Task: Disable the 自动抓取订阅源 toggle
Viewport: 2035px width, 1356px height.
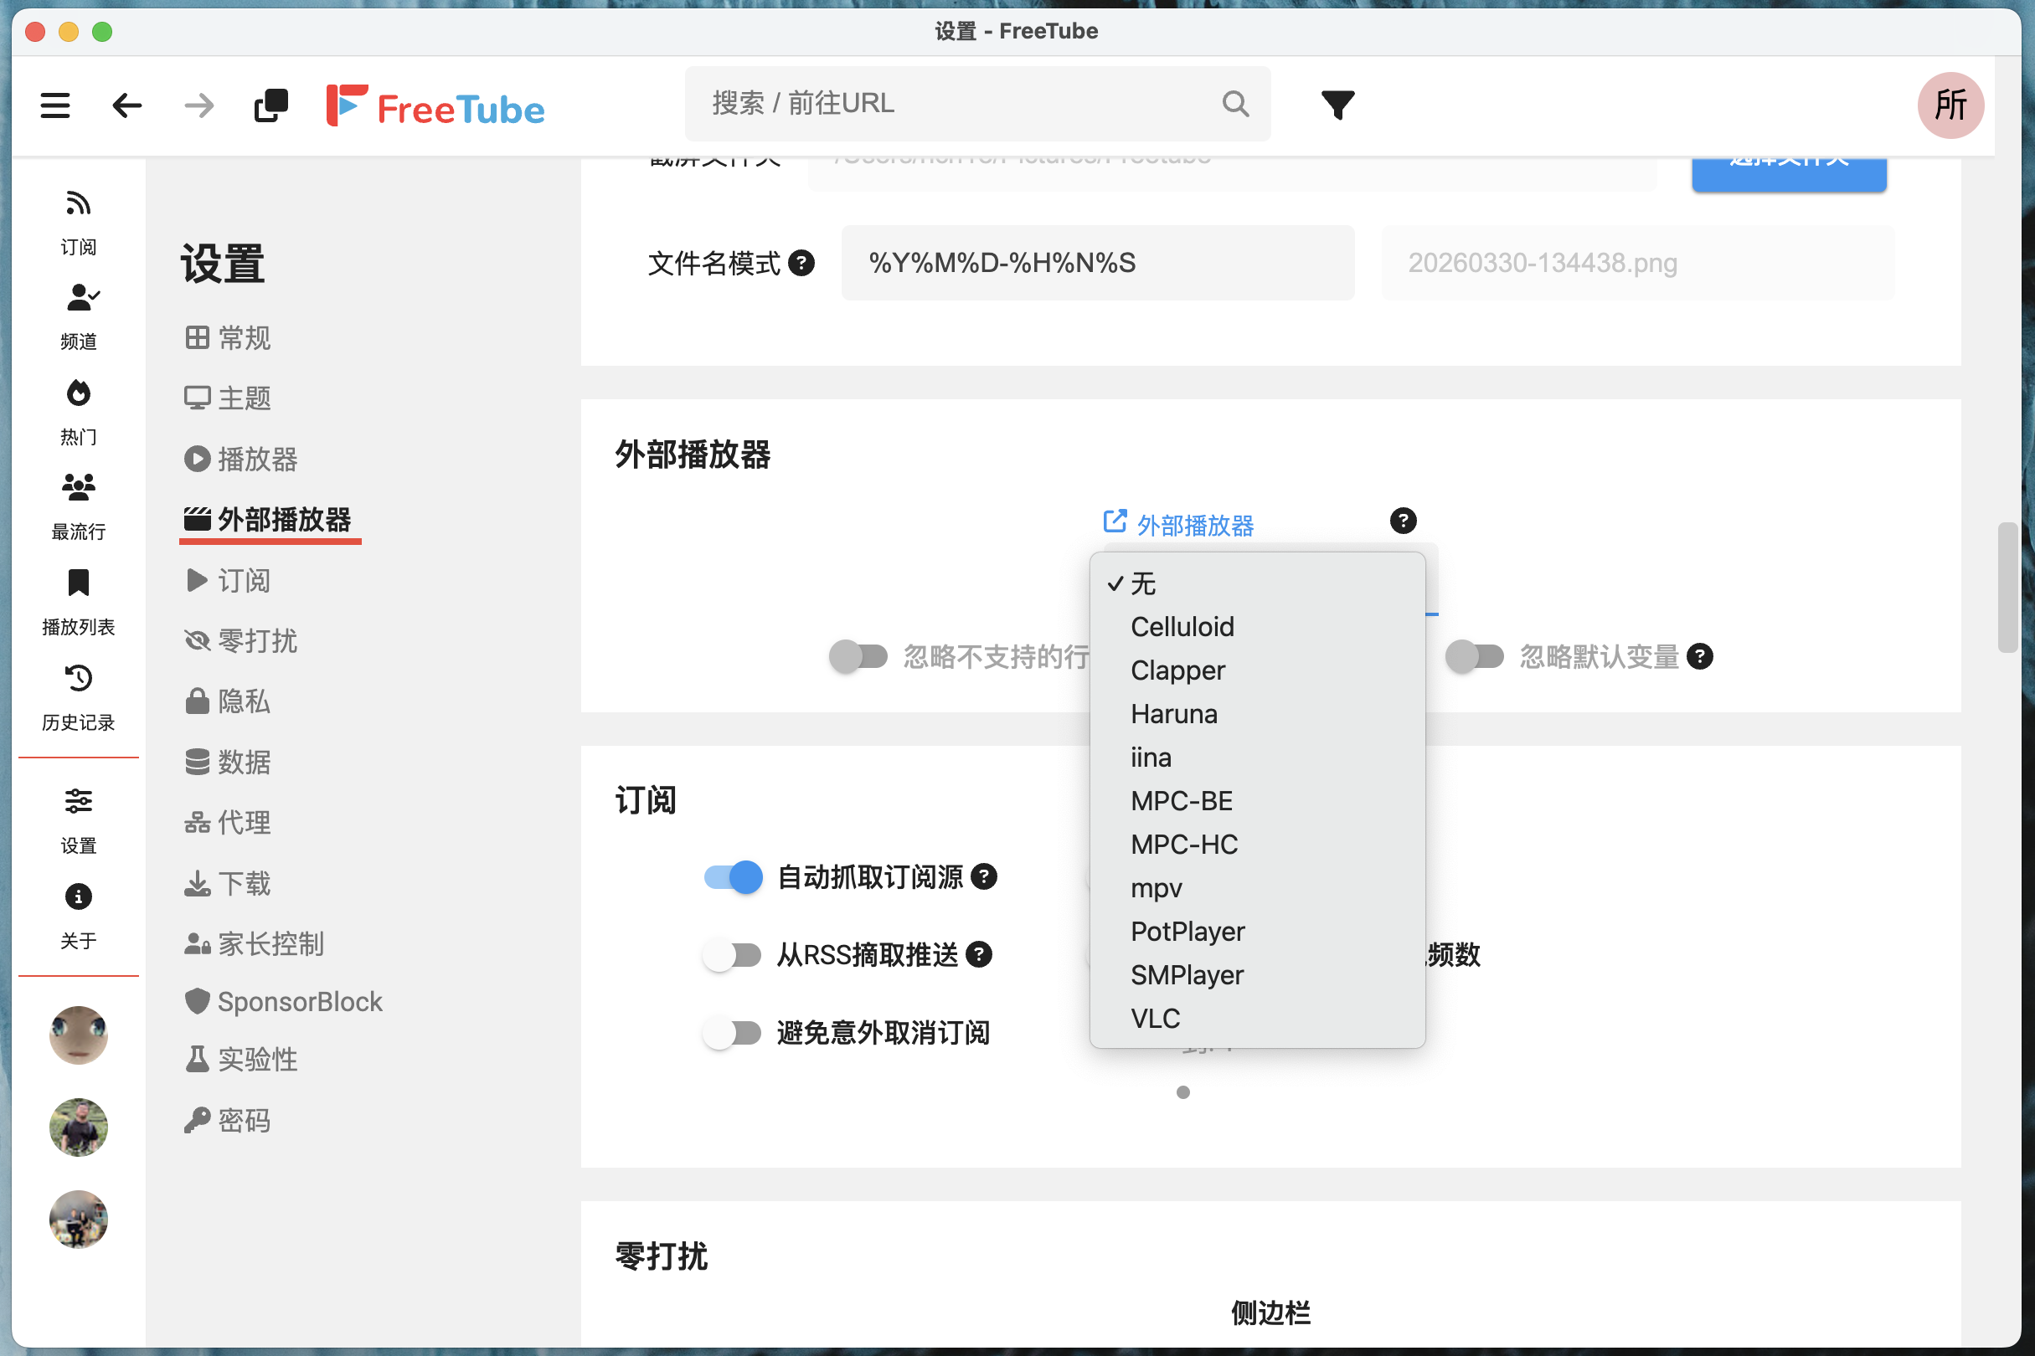Action: [733, 877]
